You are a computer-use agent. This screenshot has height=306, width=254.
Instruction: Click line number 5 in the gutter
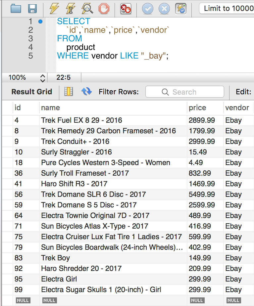tap(30, 56)
